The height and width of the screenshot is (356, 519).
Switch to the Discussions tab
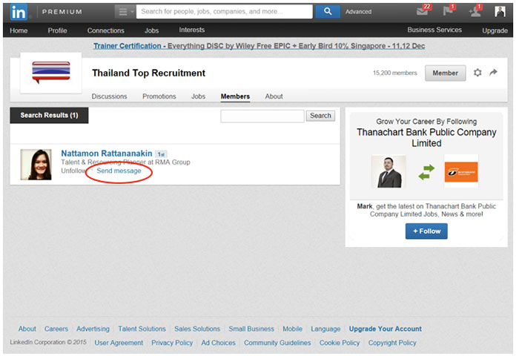click(109, 96)
